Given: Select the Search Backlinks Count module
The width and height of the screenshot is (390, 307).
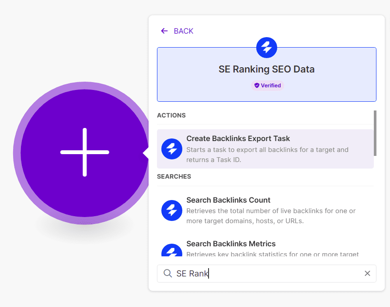Looking at the screenshot, I should pos(228,200).
